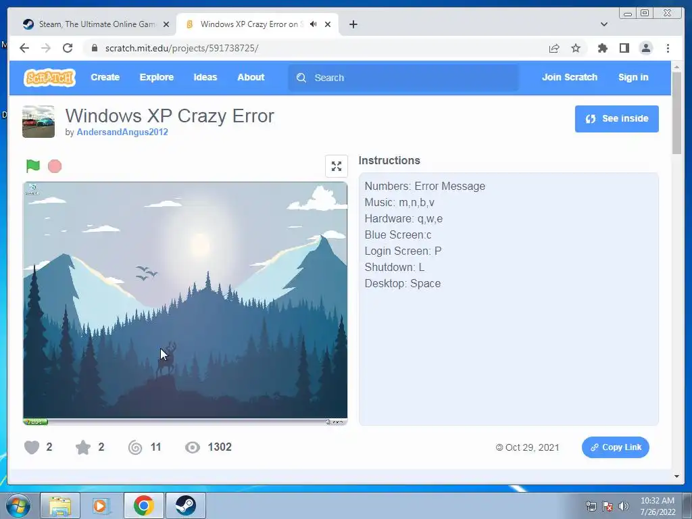This screenshot has height=519, width=692.
Task: Open Steam from the taskbar
Action: [x=185, y=505]
